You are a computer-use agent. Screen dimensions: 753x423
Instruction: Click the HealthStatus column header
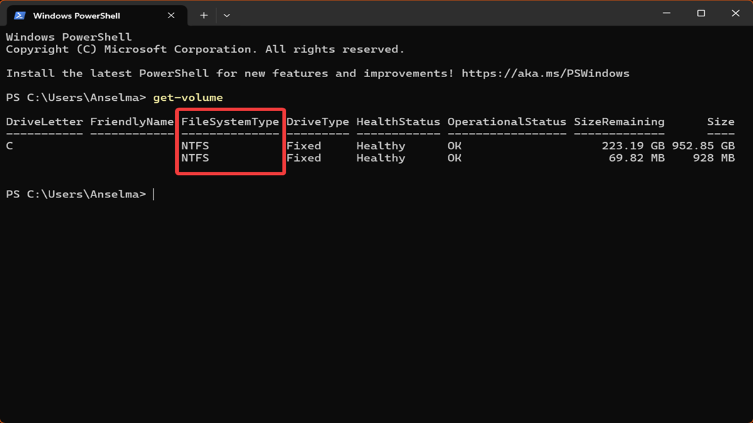coord(398,122)
